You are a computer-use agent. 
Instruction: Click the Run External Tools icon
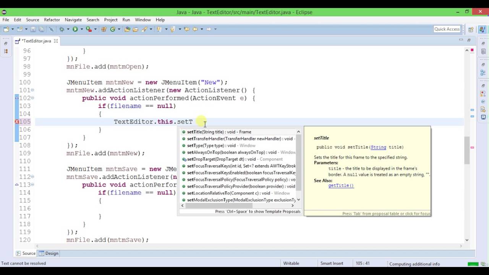(88, 29)
